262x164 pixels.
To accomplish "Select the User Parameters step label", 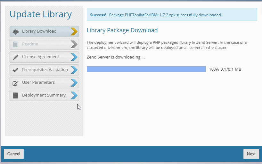I will tap(38, 82).
